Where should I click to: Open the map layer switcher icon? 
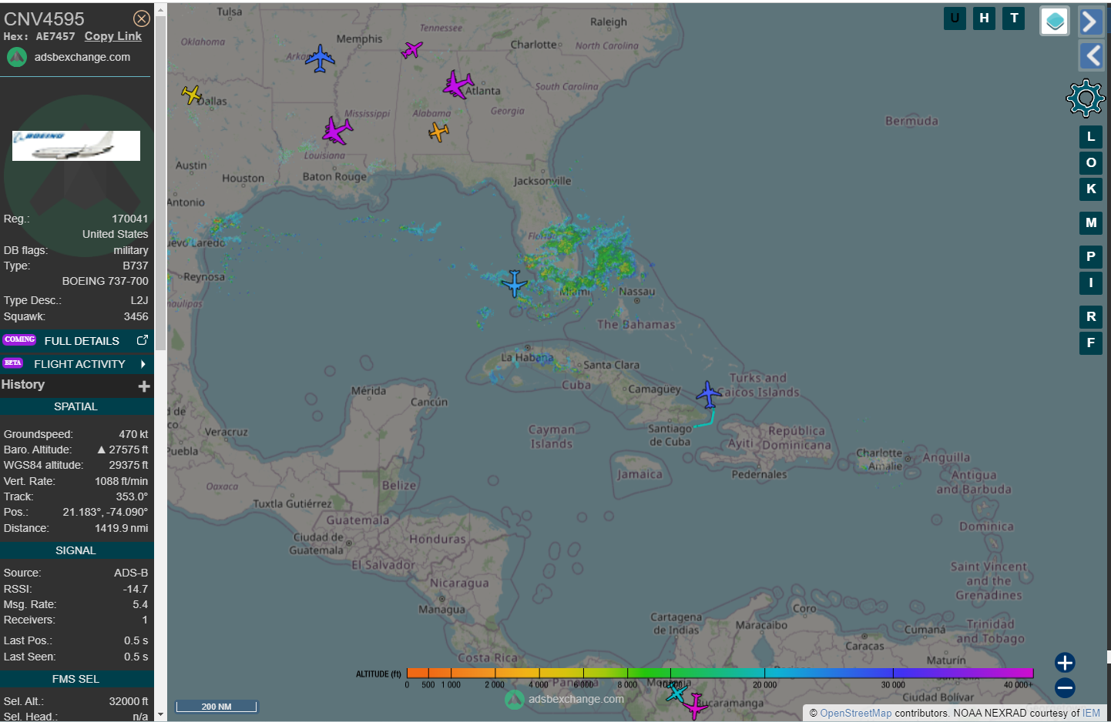pos(1055,22)
